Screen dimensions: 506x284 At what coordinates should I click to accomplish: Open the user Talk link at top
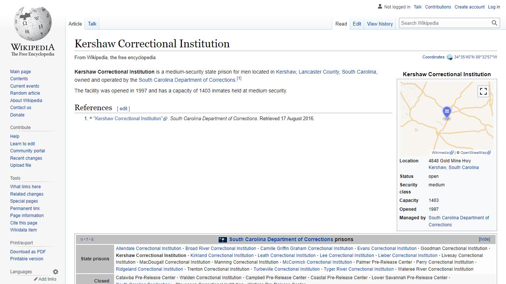(x=417, y=7)
